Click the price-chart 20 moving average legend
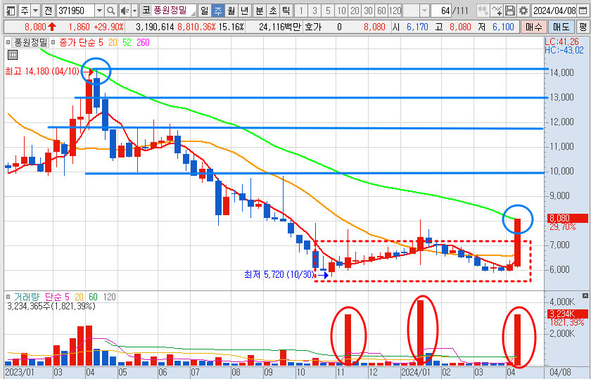 [x=113, y=42]
